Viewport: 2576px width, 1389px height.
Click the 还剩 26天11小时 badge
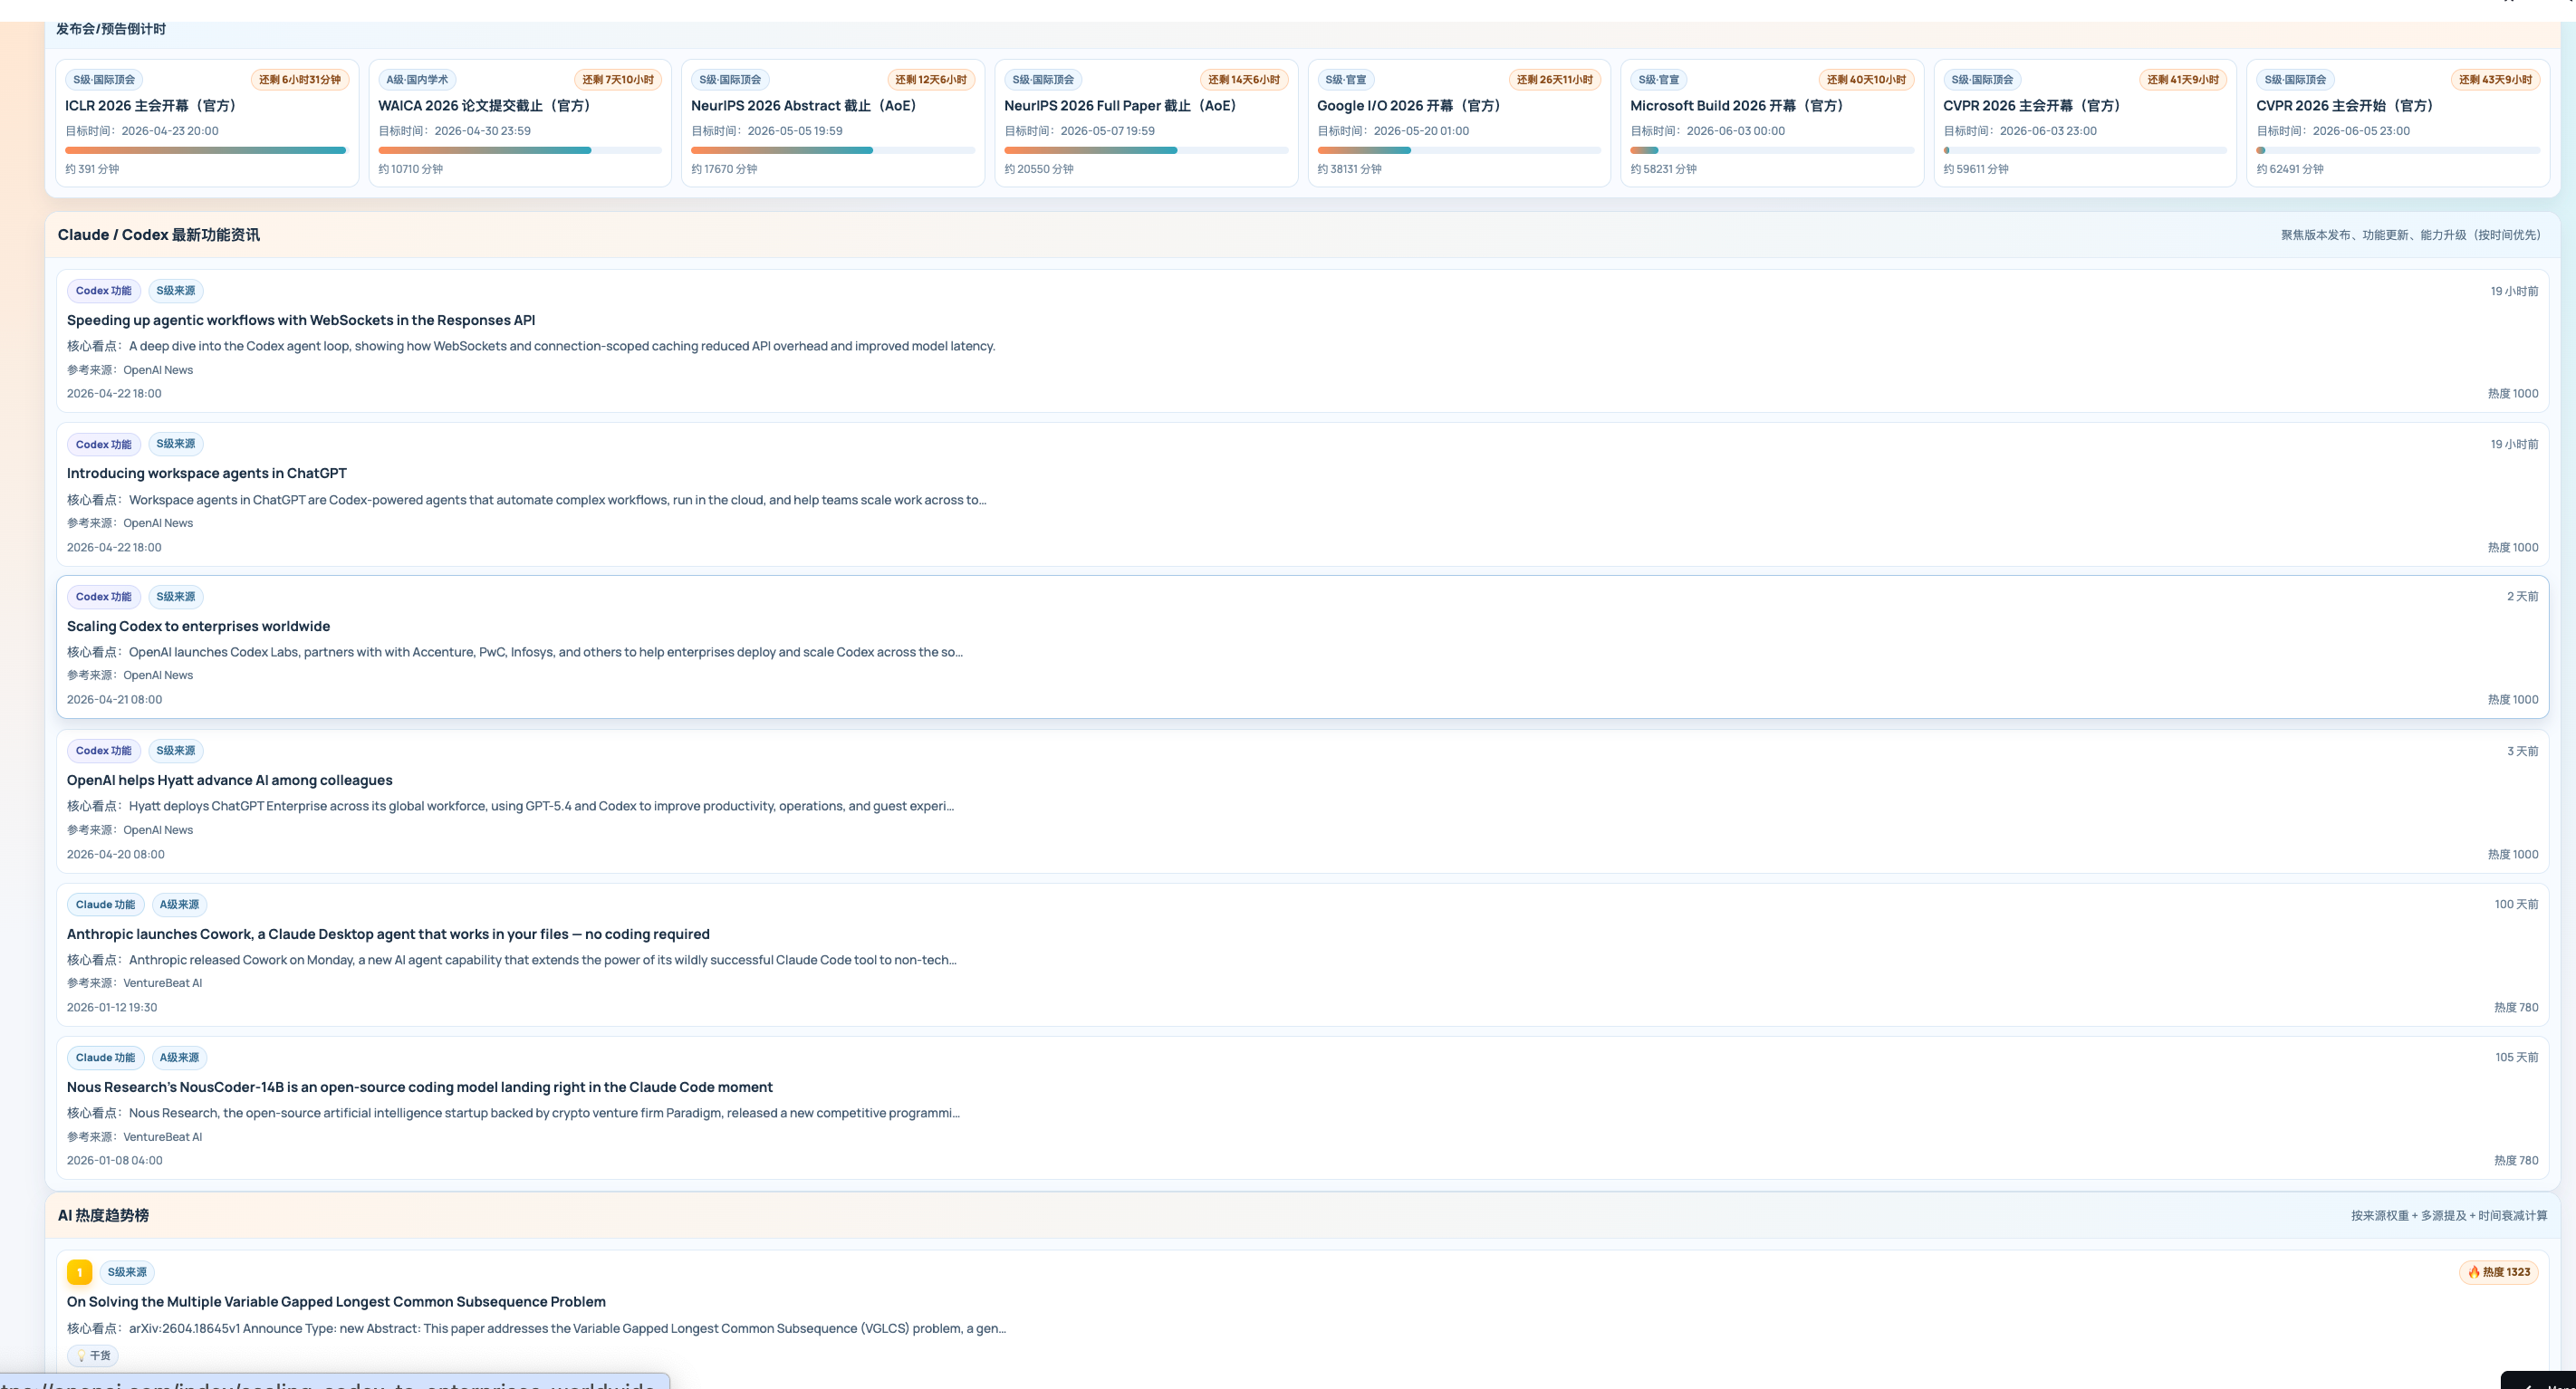point(1554,80)
